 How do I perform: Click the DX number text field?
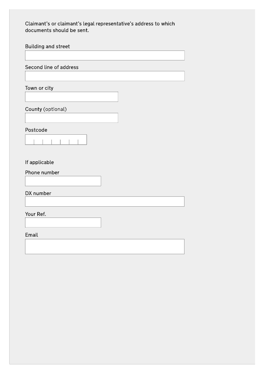click(105, 201)
